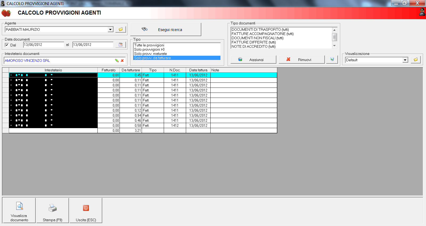Image resolution: width=426 pixels, height=226 pixels.
Task: Click the recycle bin button next to Rimuovi
Action: [332, 59]
